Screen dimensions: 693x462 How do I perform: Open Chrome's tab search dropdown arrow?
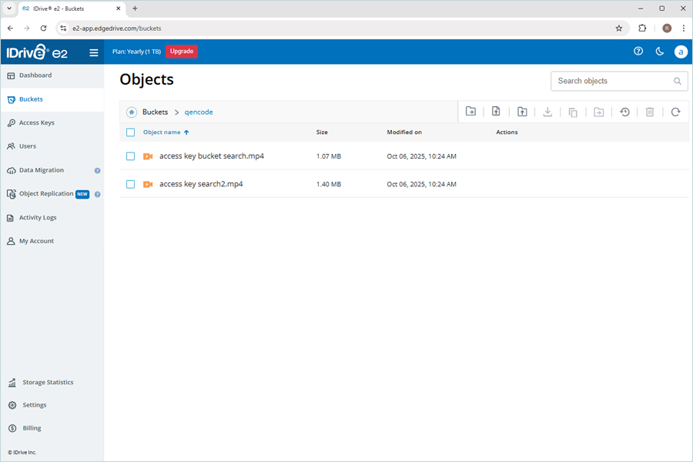pos(9,8)
